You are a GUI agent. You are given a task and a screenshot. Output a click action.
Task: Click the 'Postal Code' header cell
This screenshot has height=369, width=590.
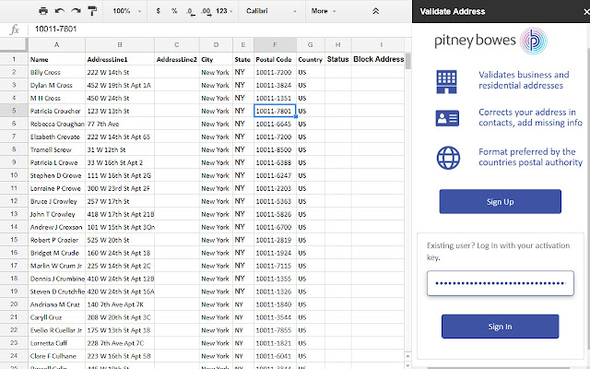coord(275,59)
